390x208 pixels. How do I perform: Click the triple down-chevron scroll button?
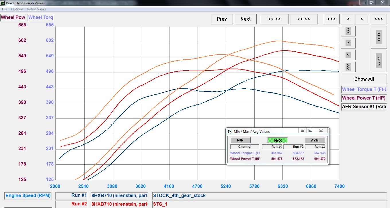click(348, 67)
